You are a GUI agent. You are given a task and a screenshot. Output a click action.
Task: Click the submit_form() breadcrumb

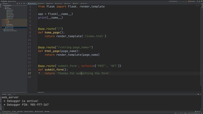[41, 92]
